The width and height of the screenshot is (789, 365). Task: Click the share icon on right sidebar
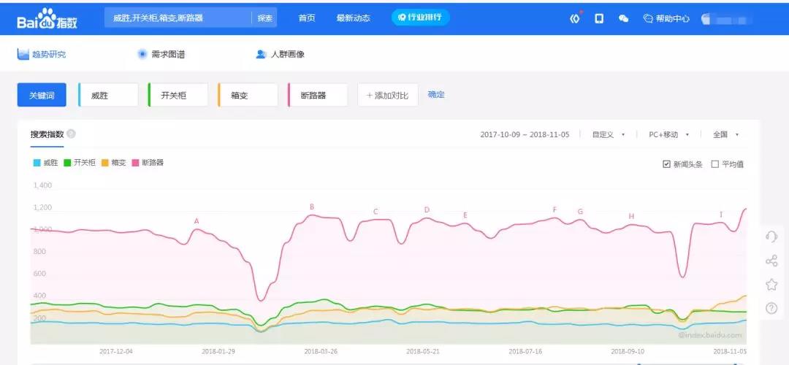[771, 261]
